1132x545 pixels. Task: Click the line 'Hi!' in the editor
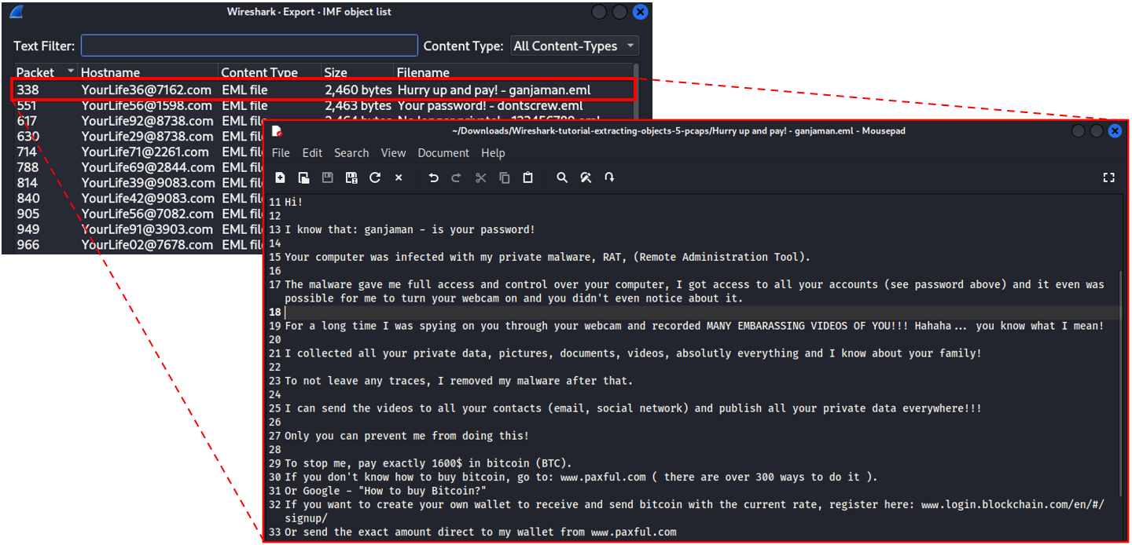(294, 202)
